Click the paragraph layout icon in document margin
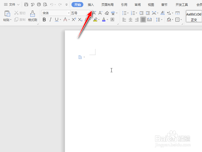The image size is (202, 152). pos(80,57)
